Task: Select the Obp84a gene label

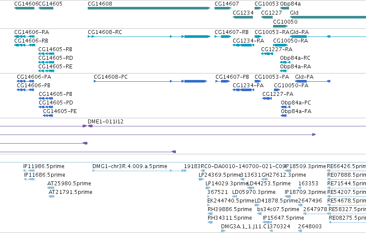Action: point(290,4)
